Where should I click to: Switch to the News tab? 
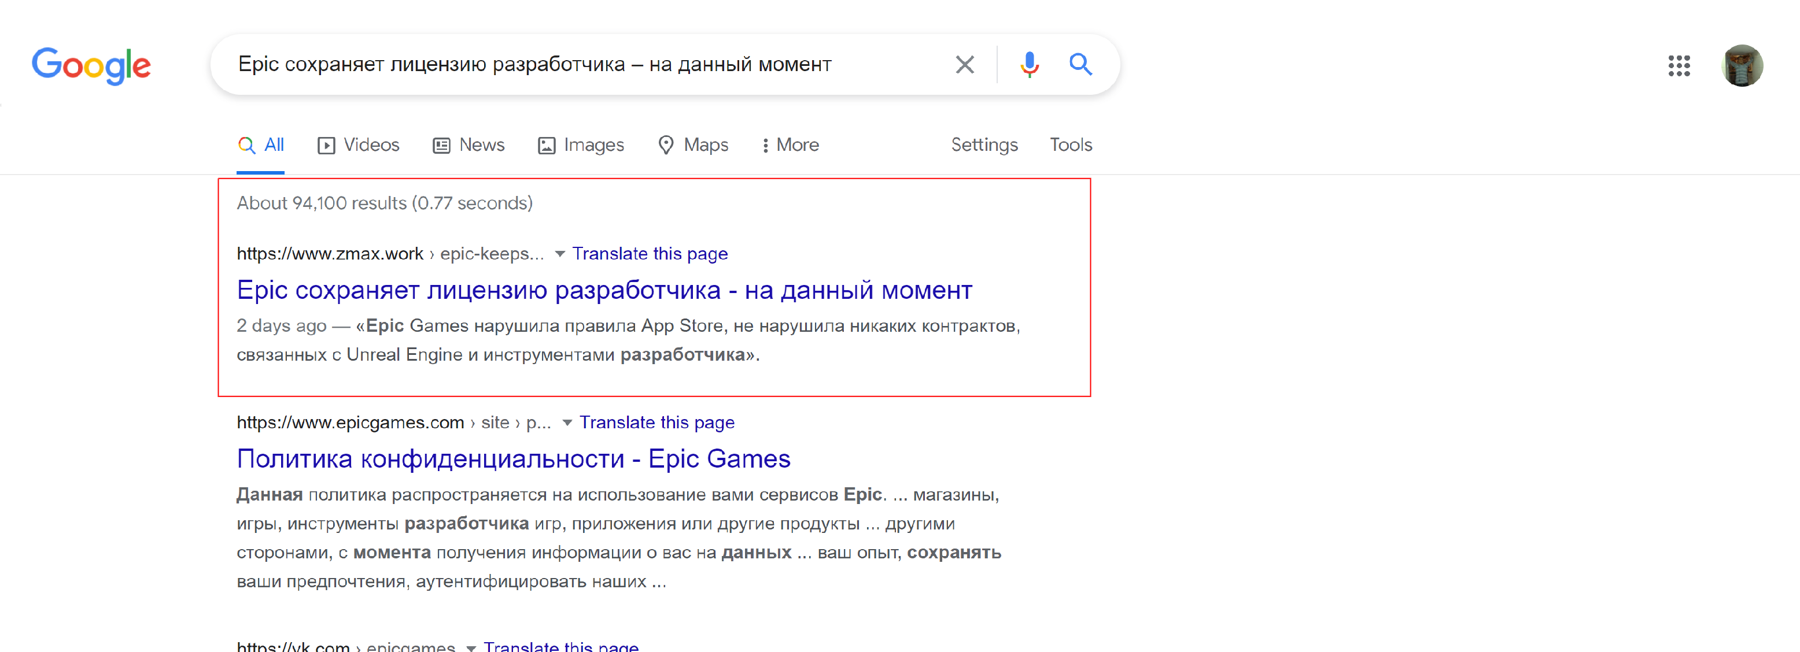469,145
